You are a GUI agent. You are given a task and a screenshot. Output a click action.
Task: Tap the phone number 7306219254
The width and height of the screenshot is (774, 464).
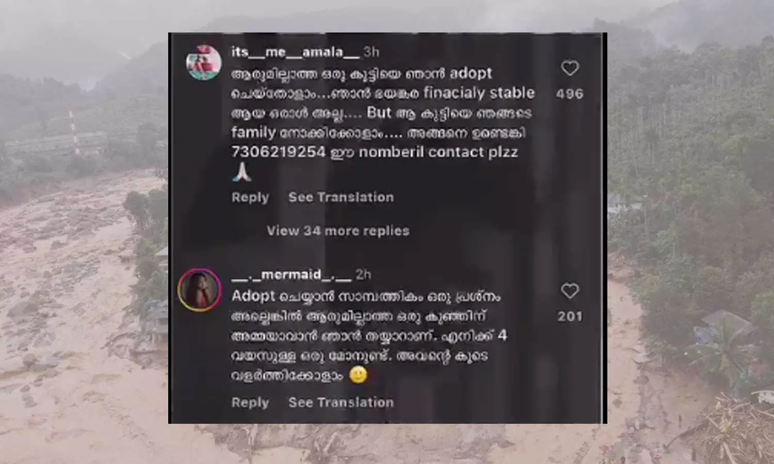pyautogui.click(x=279, y=152)
